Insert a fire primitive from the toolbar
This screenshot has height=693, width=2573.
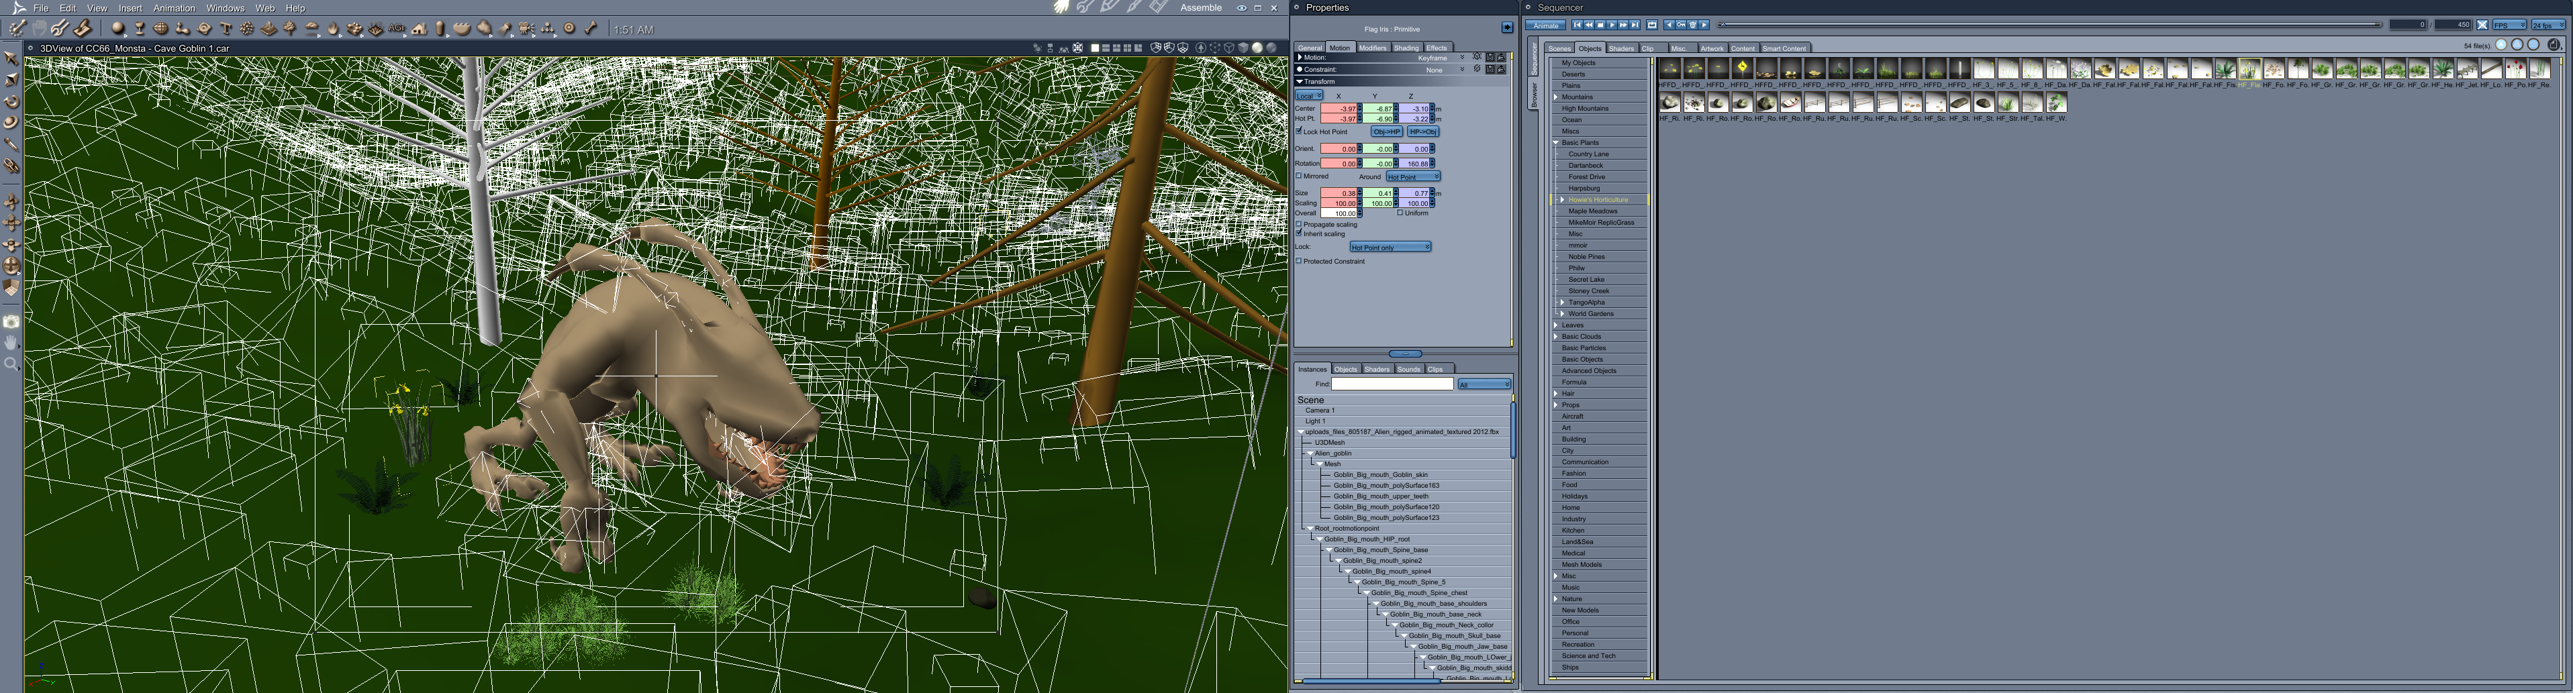[334, 29]
